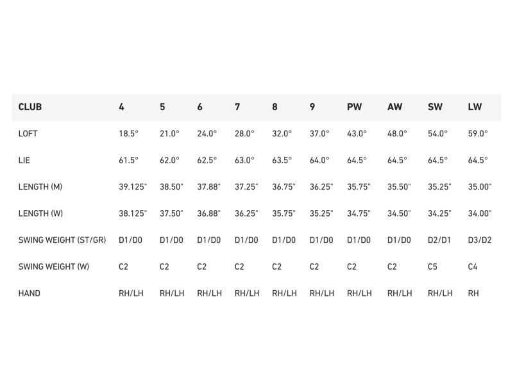
Task: Click the LOFT row label
Action: point(29,134)
